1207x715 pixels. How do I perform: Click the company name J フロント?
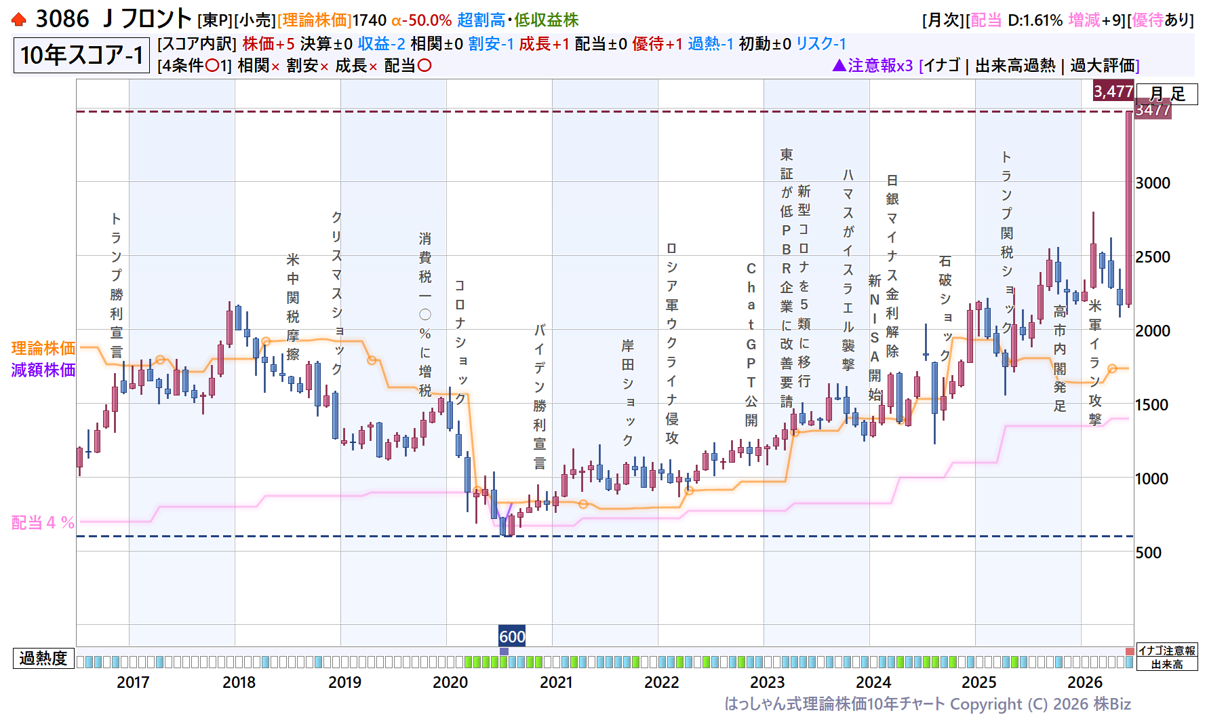coord(148,19)
